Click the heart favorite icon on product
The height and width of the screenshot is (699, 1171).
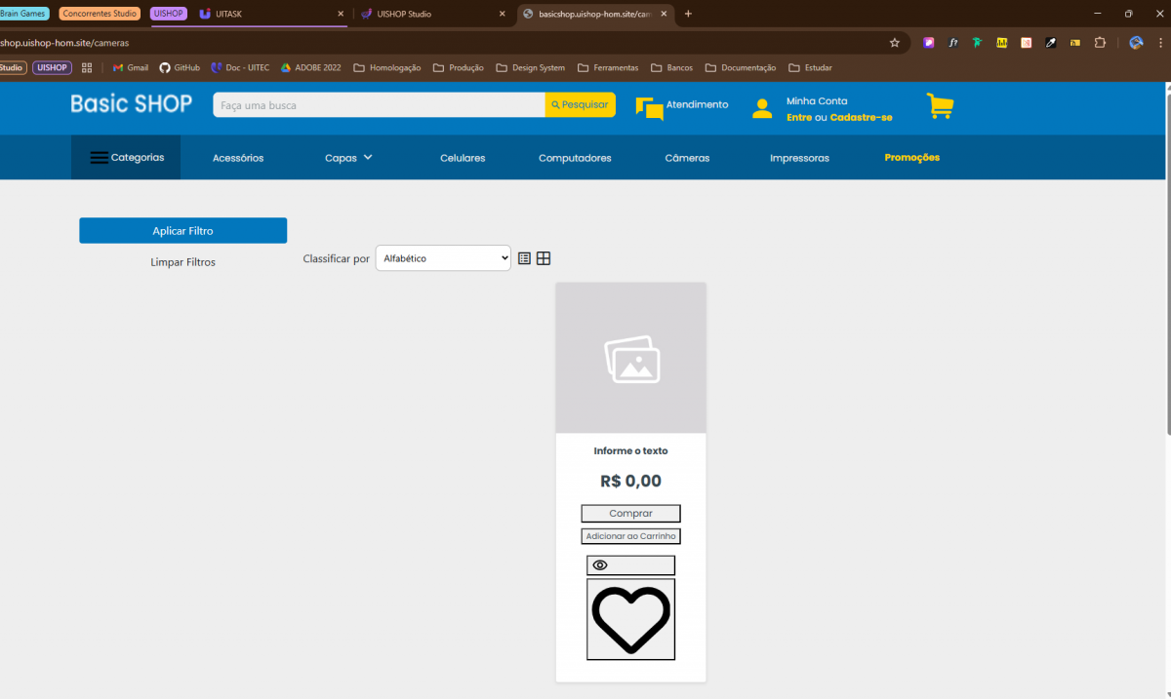pyautogui.click(x=630, y=619)
